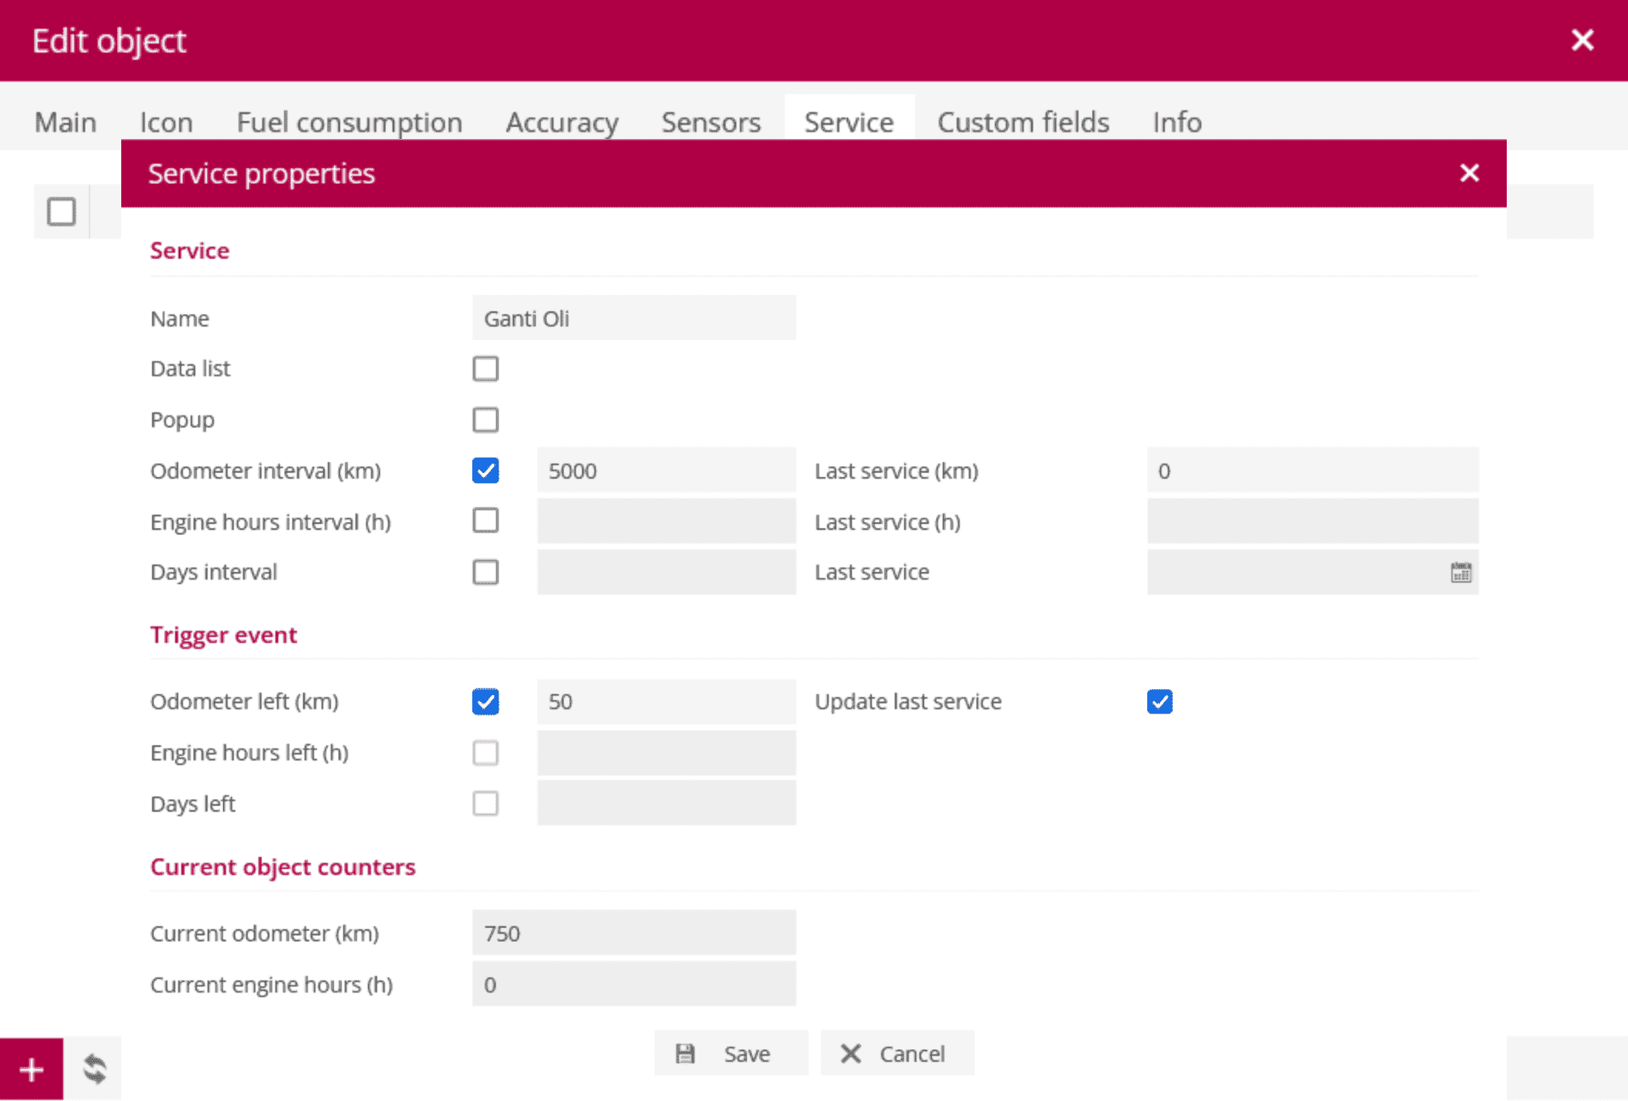This screenshot has width=1628, height=1101.
Task: Click the floppy disk Save icon
Action: [685, 1054]
